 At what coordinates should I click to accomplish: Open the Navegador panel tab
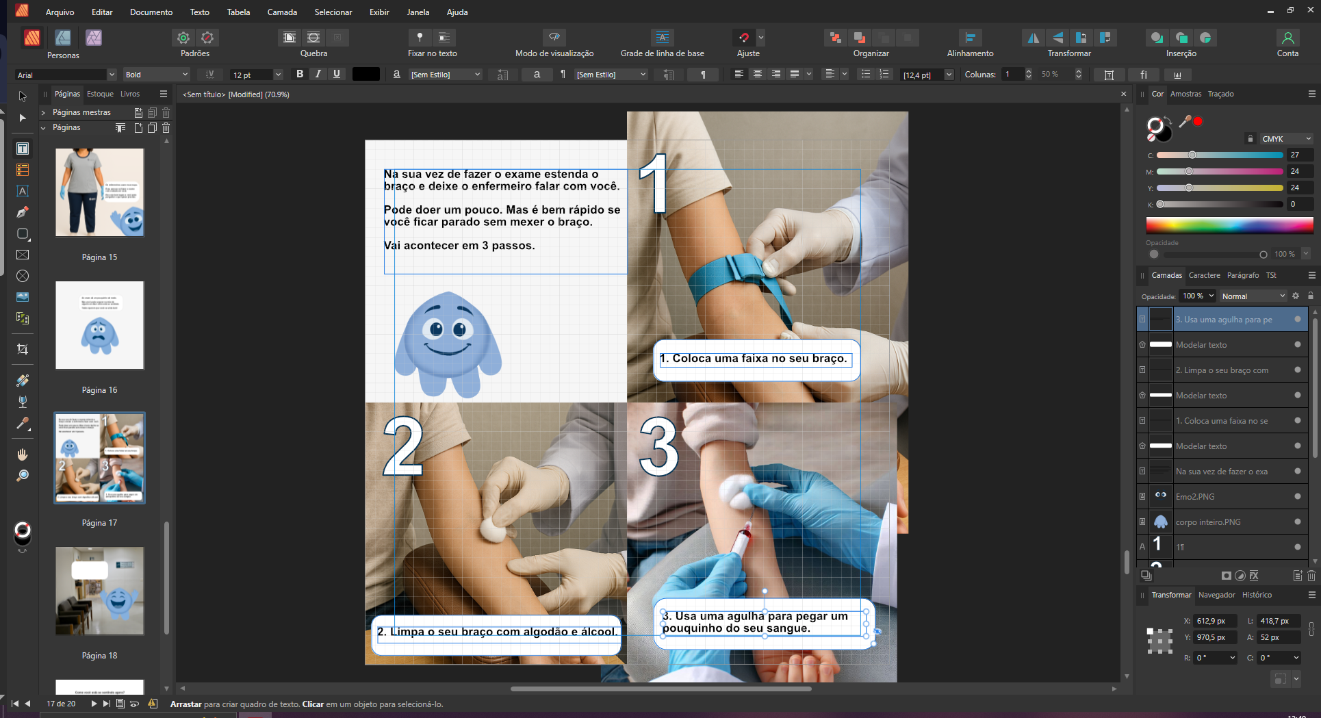click(1216, 595)
